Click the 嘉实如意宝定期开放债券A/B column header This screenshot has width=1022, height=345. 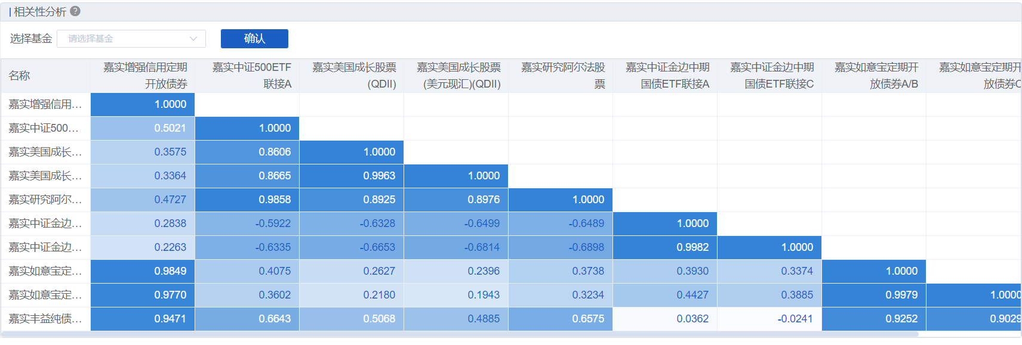click(x=876, y=76)
